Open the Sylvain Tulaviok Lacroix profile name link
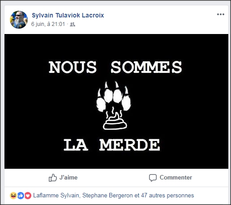The height and width of the screenshot is (205, 231). pos(68,15)
